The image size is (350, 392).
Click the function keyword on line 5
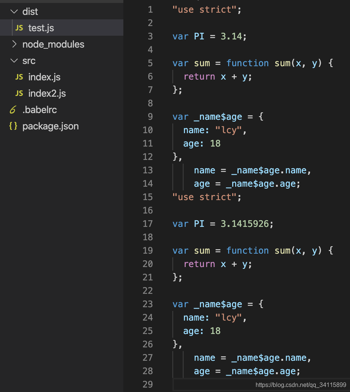(x=247, y=63)
